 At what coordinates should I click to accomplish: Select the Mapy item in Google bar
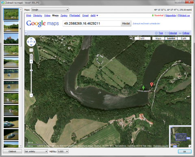click(x=55, y=15)
